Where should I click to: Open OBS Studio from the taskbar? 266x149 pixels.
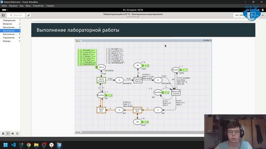point(44,145)
